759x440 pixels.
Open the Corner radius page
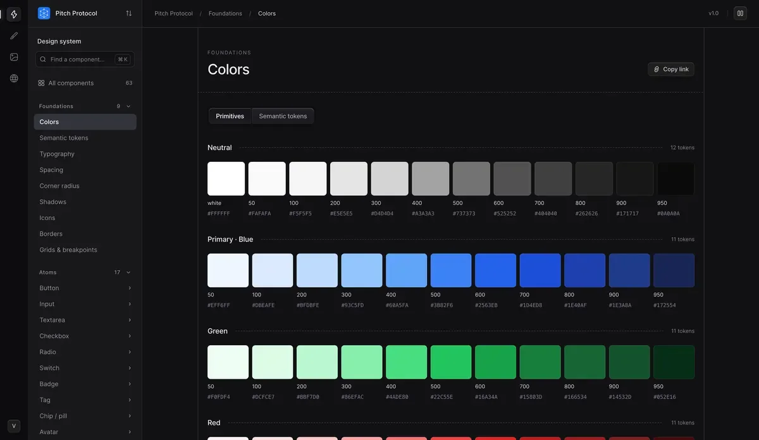pyautogui.click(x=85, y=186)
